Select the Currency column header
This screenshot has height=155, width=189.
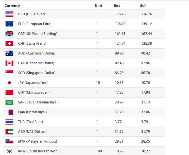12,6
